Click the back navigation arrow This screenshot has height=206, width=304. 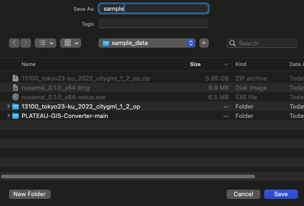tap(15, 43)
